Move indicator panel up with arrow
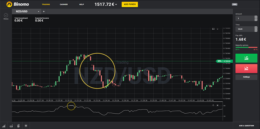The image size is (260, 129). pyautogui.click(x=213, y=105)
